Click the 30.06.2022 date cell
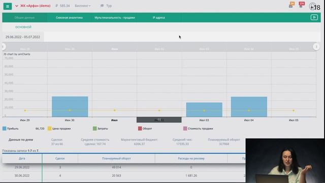The height and width of the screenshot is (183, 325). [x=22, y=175]
